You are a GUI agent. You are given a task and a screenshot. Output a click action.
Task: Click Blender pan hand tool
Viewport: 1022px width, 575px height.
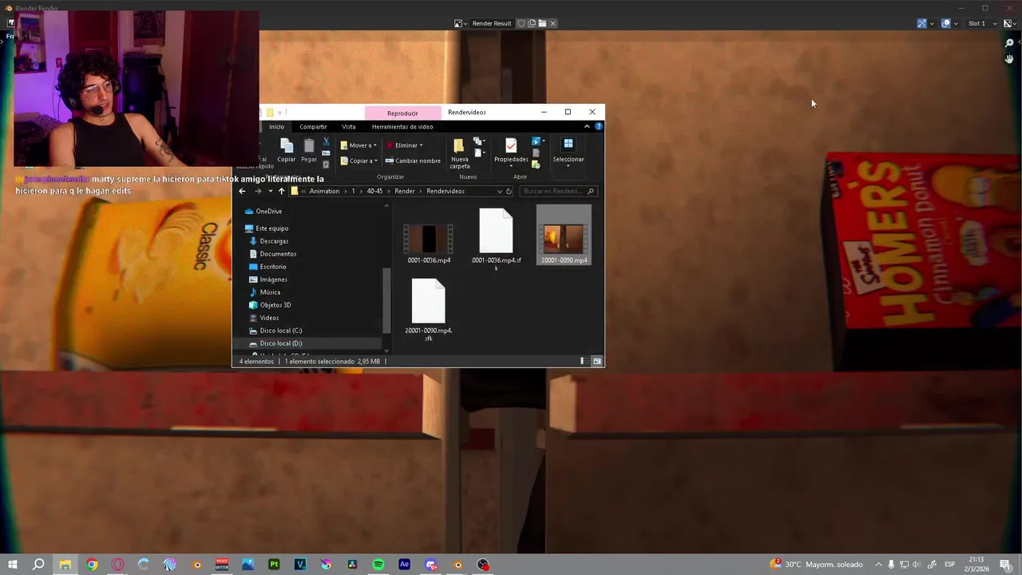1009,60
